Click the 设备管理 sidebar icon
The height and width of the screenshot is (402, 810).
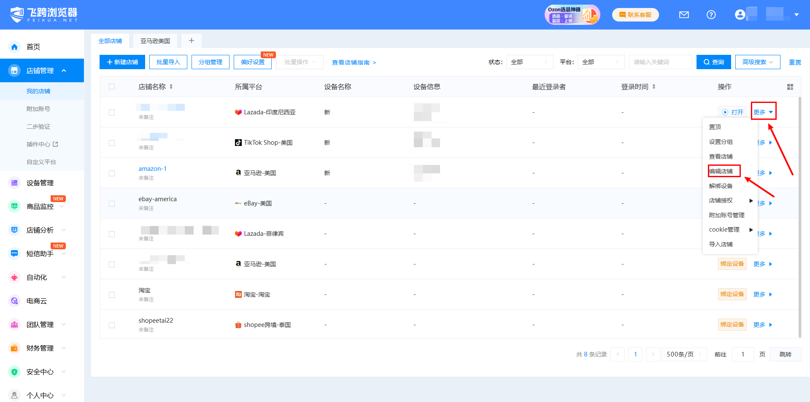point(14,183)
